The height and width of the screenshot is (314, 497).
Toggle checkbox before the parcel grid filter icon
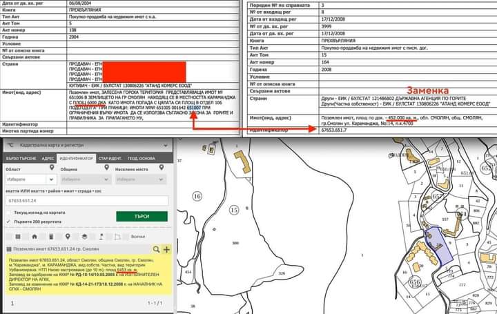[9, 237]
